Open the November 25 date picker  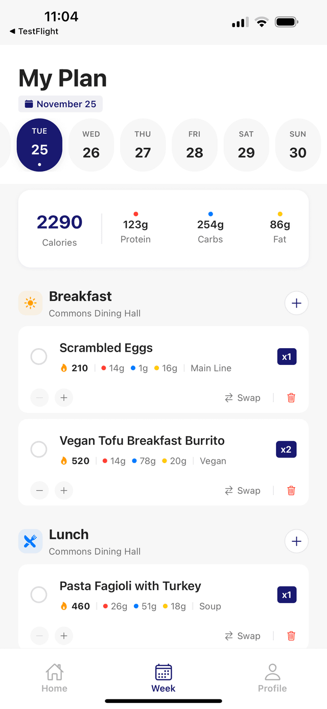click(x=61, y=104)
